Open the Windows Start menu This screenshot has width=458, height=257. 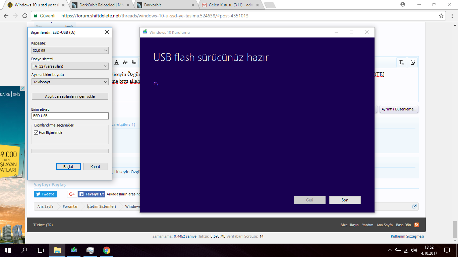pos(8,250)
